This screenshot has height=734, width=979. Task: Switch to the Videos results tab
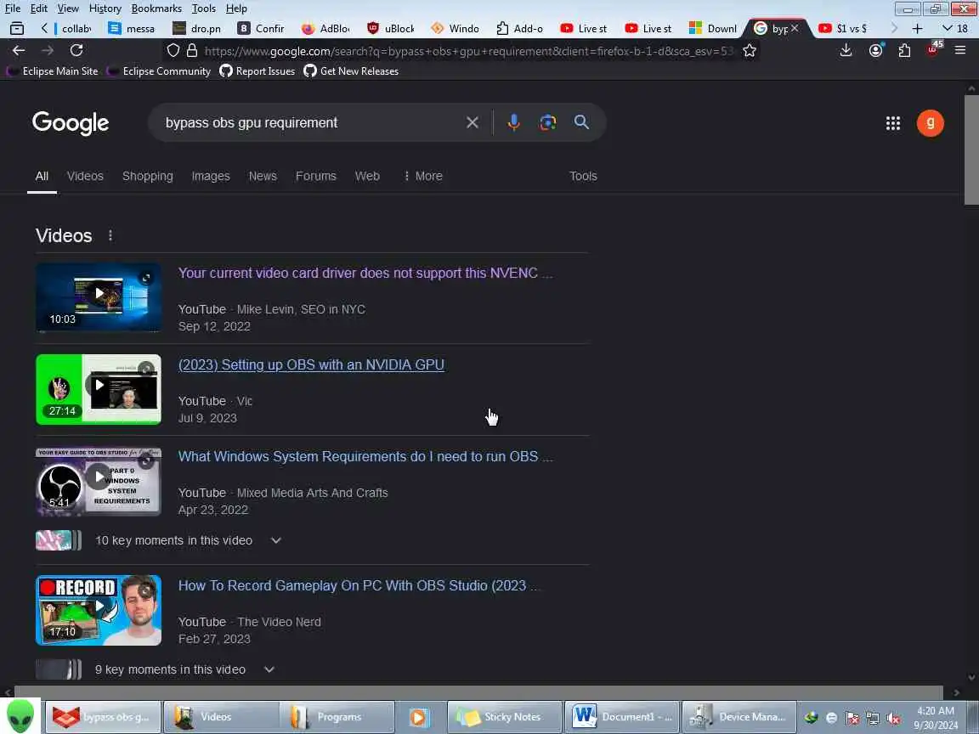[85, 176]
